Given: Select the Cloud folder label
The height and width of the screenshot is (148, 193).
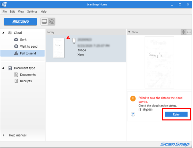Looking at the screenshot, I should 18,33.
